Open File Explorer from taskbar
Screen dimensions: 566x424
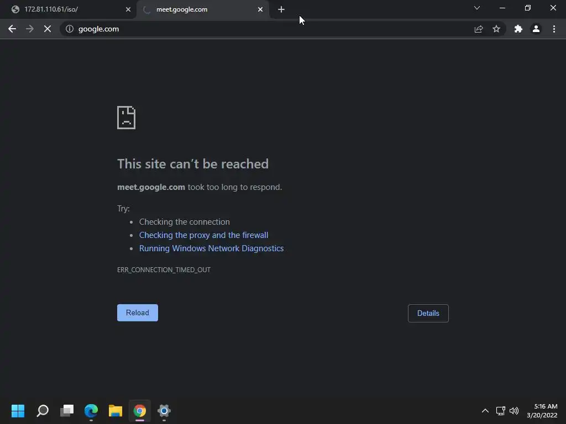(116, 410)
